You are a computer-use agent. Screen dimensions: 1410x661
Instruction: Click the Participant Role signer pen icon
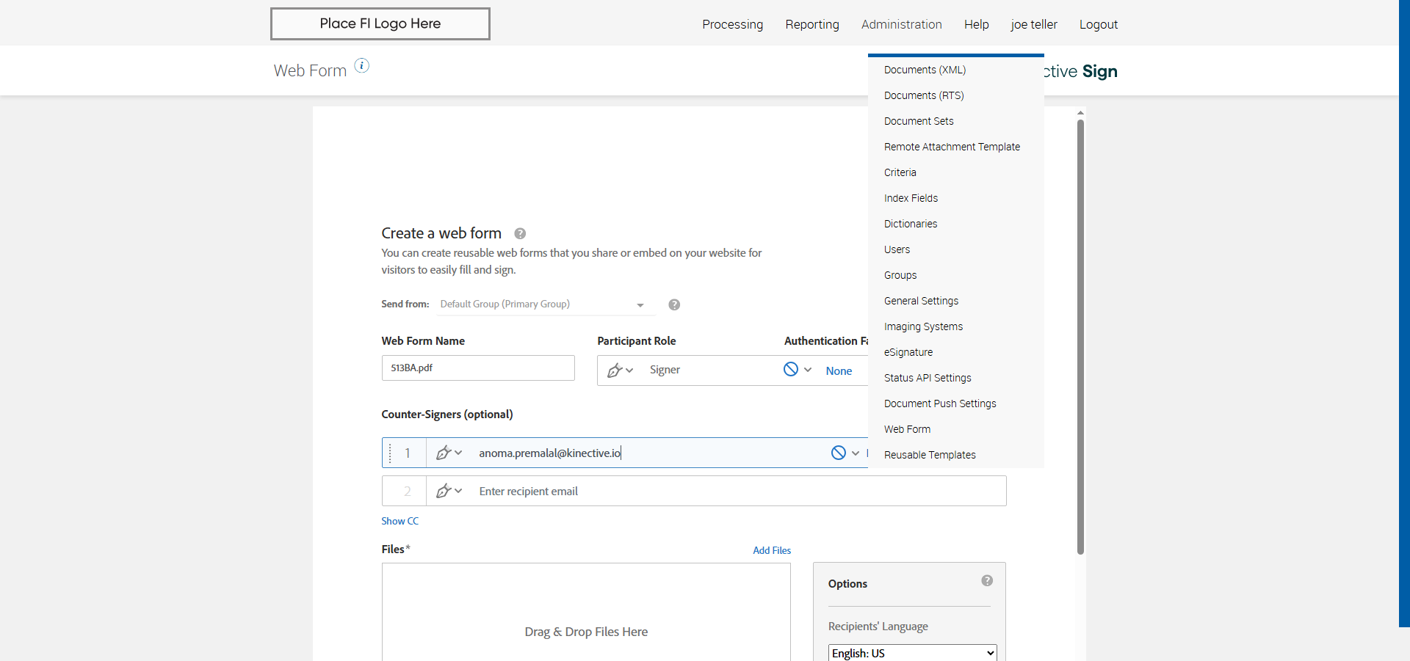[x=615, y=370]
